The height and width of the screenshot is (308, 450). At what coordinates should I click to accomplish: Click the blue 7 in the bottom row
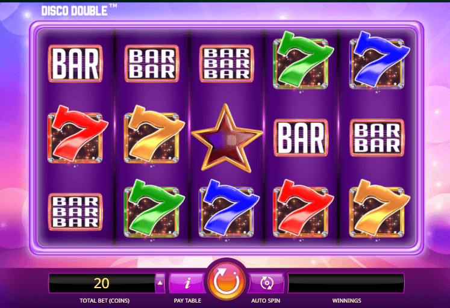click(228, 209)
